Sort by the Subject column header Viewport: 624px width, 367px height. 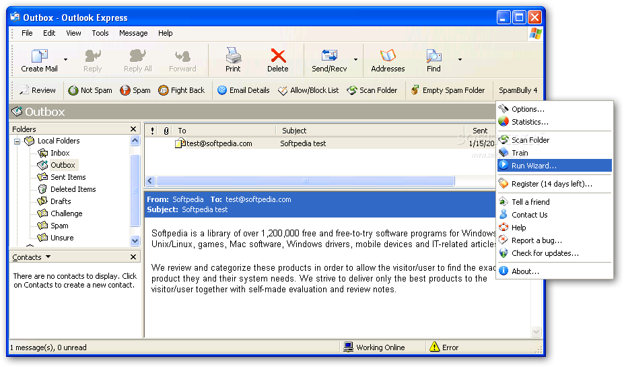pyautogui.click(x=370, y=131)
